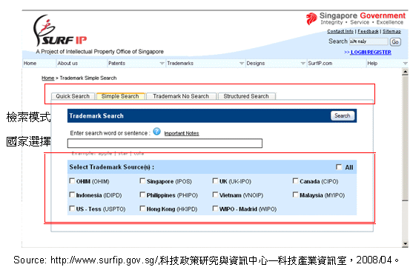The image size is (413, 270).
Task: Open the Important Notes link
Action: 182,133
